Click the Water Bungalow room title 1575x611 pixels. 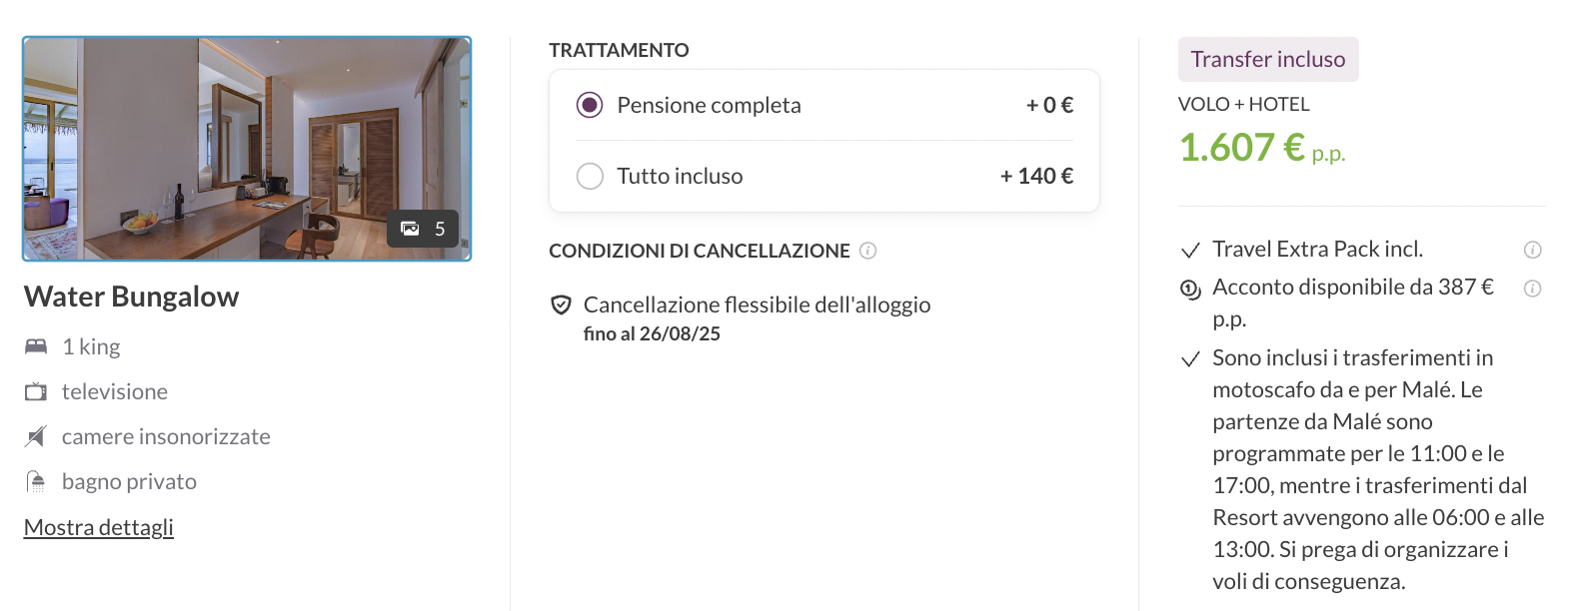click(x=131, y=297)
